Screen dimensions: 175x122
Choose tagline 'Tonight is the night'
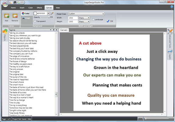tap(18, 110)
